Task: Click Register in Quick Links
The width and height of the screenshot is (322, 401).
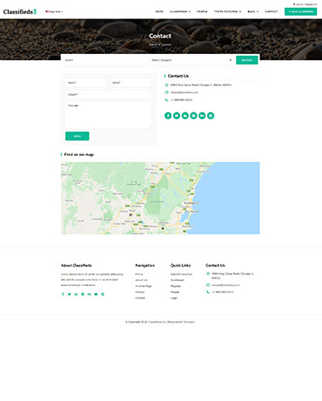Action: pos(176,286)
